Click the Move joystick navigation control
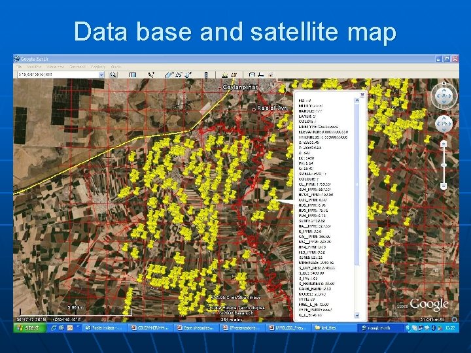 [444, 124]
